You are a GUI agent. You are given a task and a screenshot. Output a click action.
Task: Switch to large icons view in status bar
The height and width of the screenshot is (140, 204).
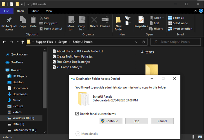coord(200,137)
